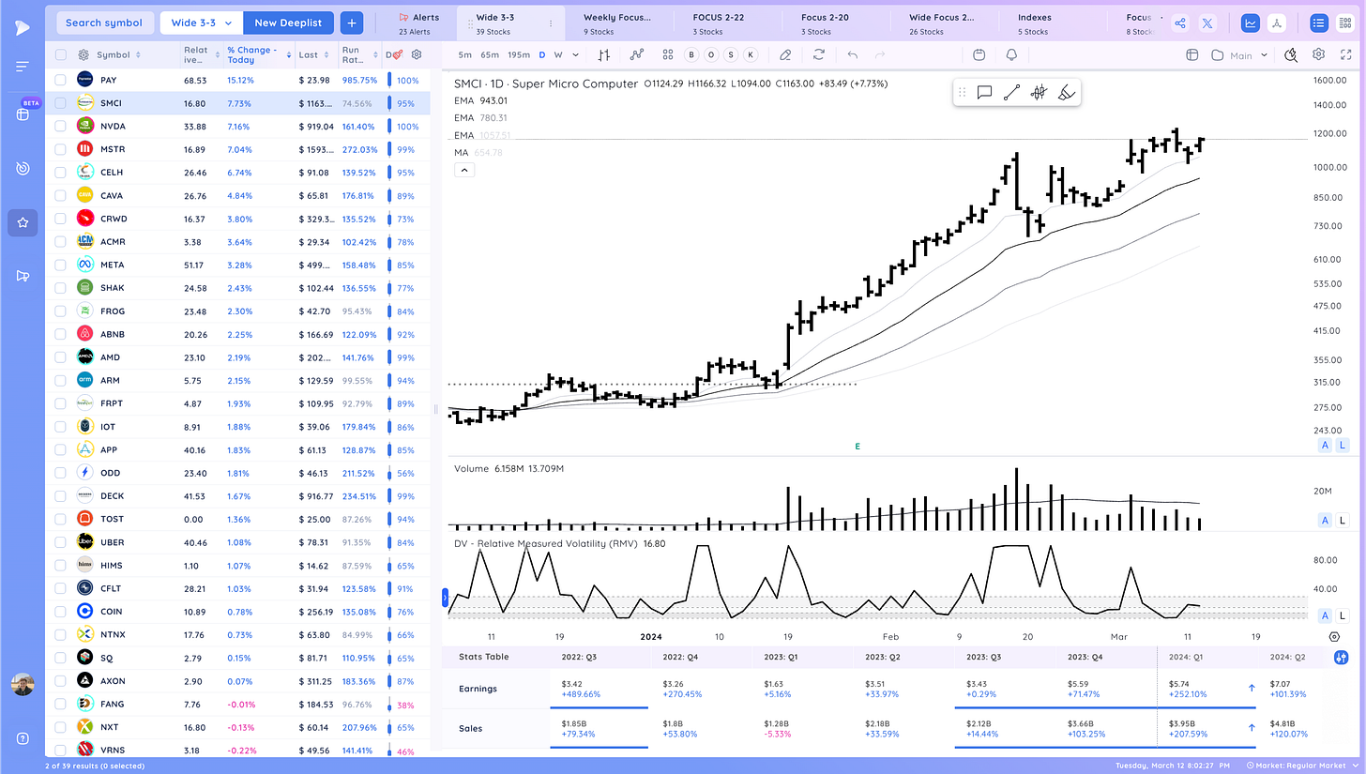
Task: Refresh the chart with the sync icon
Action: 819,55
